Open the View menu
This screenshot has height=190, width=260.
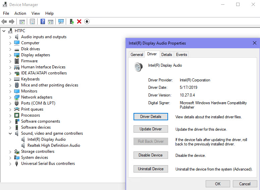[x=36, y=13]
